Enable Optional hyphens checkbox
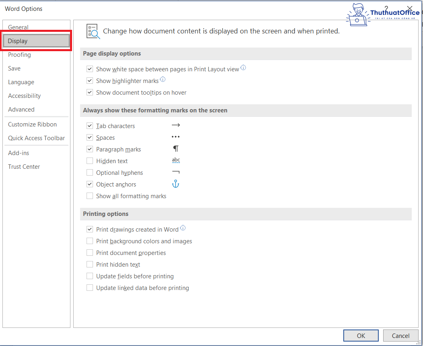Viewport: 423px width, 346px height. 90,172
